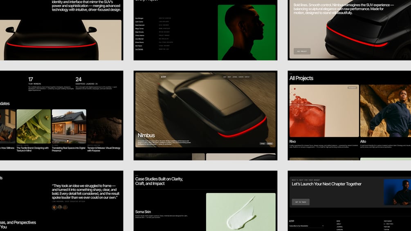This screenshot has height=231, width=411.
Task: Open the Alto hiker project image
Action: click(386, 111)
